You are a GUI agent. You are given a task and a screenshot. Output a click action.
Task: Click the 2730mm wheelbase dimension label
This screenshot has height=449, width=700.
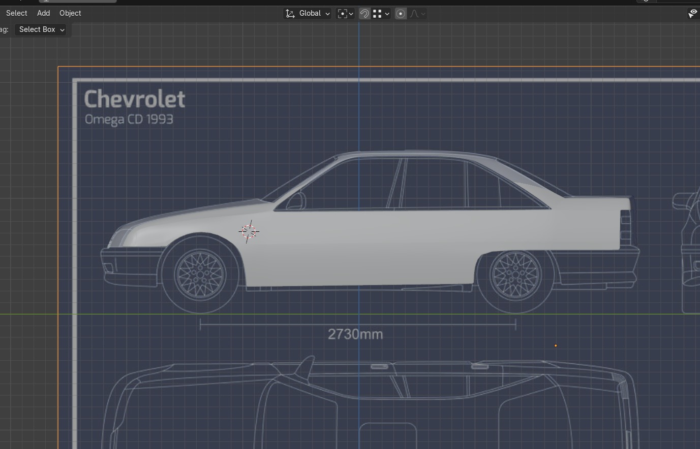click(x=355, y=334)
